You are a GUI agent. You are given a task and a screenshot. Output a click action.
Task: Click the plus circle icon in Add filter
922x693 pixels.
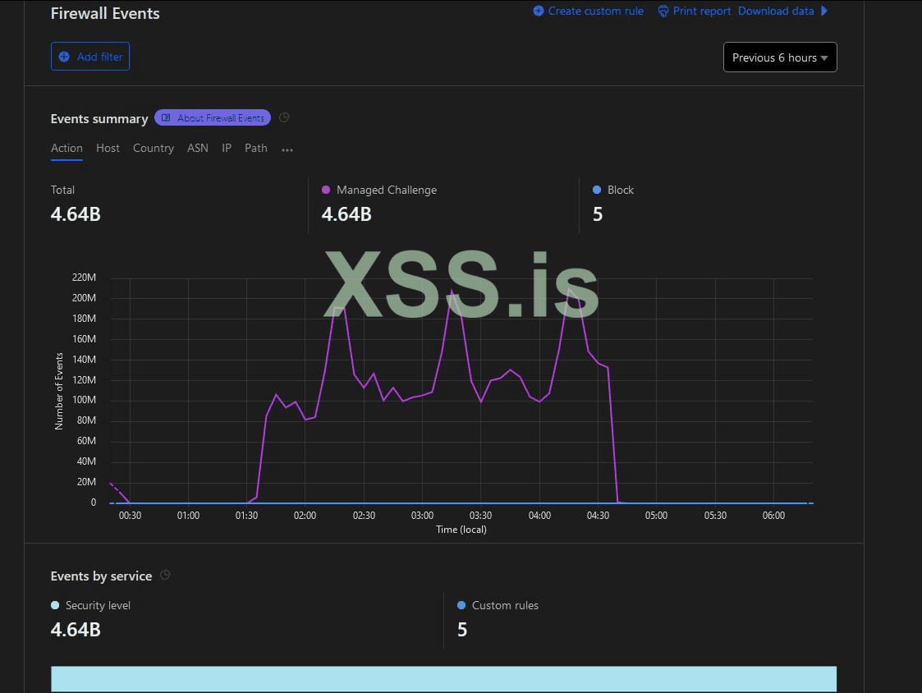tap(64, 57)
